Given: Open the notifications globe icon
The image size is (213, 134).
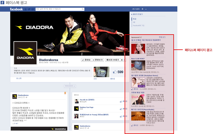Looking at the screenshot, I should pyautogui.click(x=32, y=9).
